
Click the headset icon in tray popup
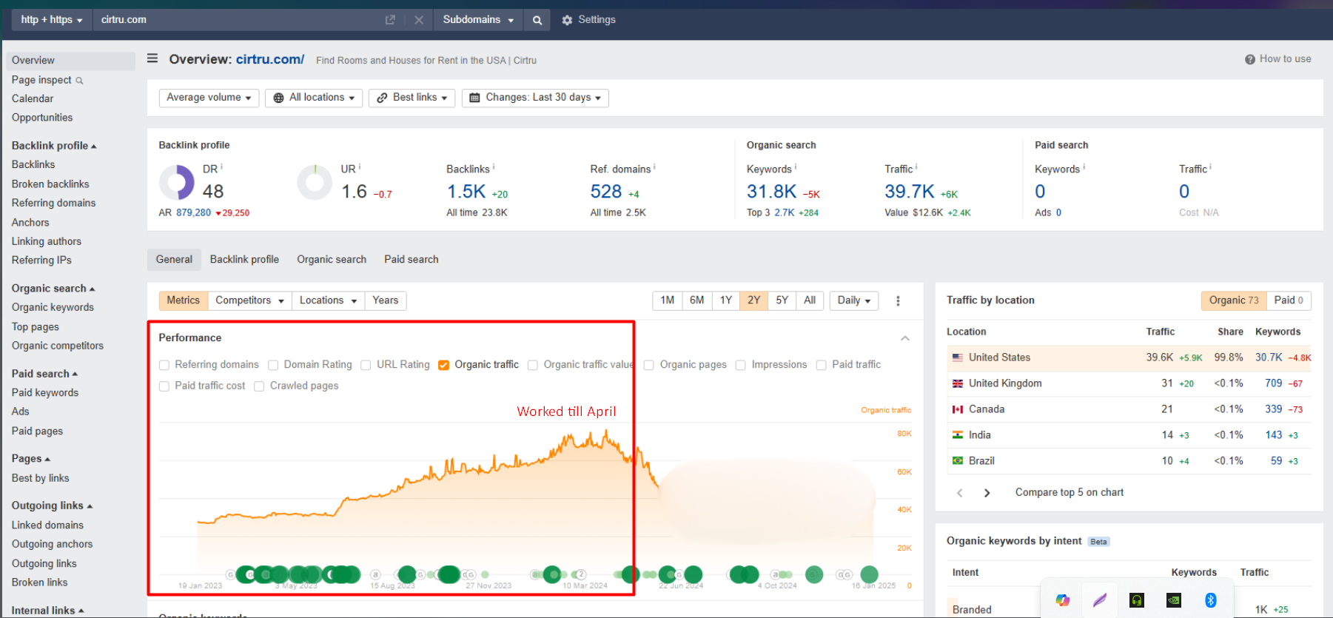pos(1137,600)
